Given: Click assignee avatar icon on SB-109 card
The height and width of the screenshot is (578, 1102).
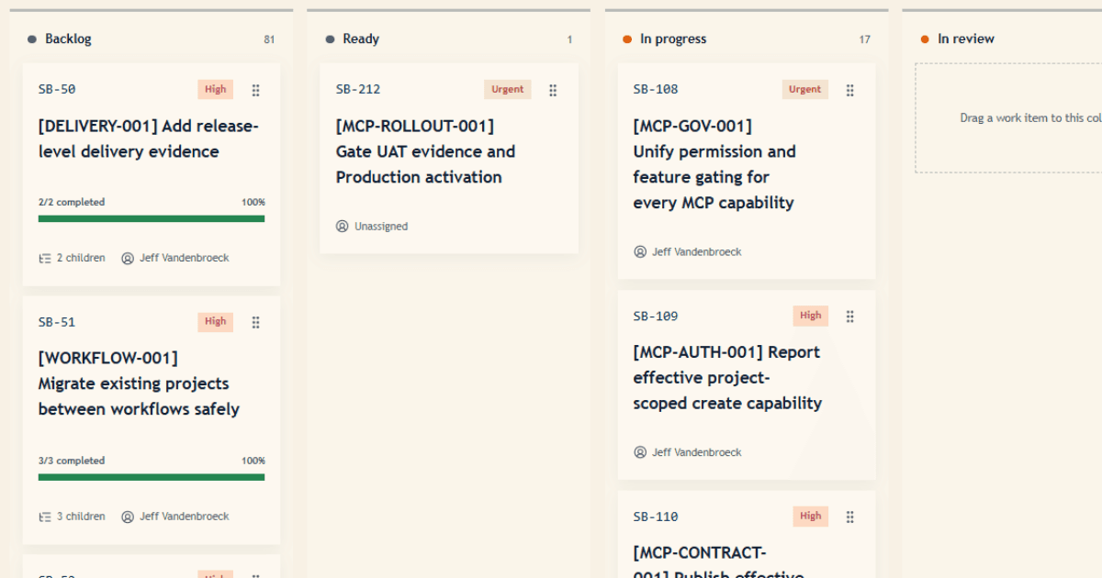Looking at the screenshot, I should pos(640,452).
